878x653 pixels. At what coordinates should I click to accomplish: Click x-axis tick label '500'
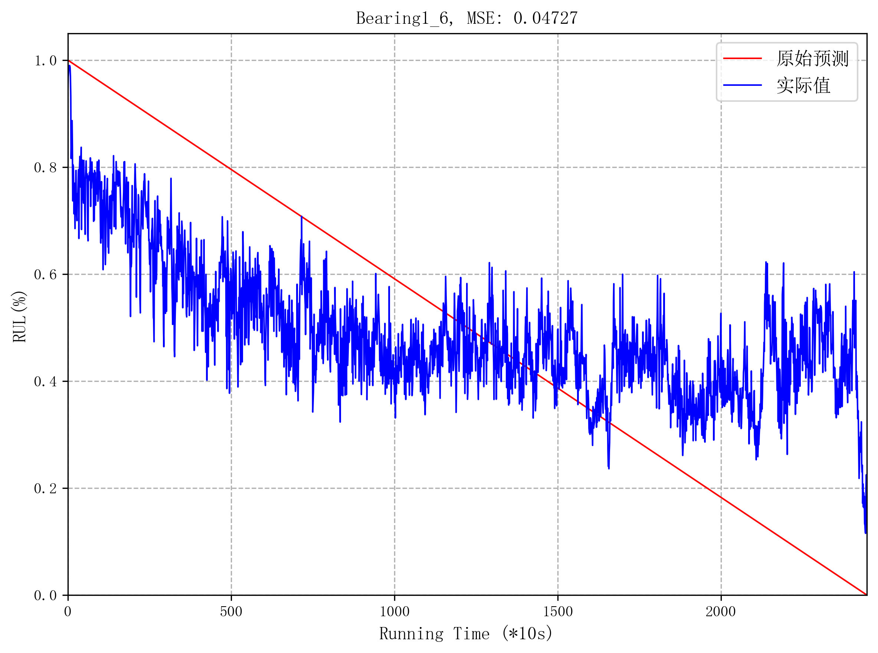(231, 612)
